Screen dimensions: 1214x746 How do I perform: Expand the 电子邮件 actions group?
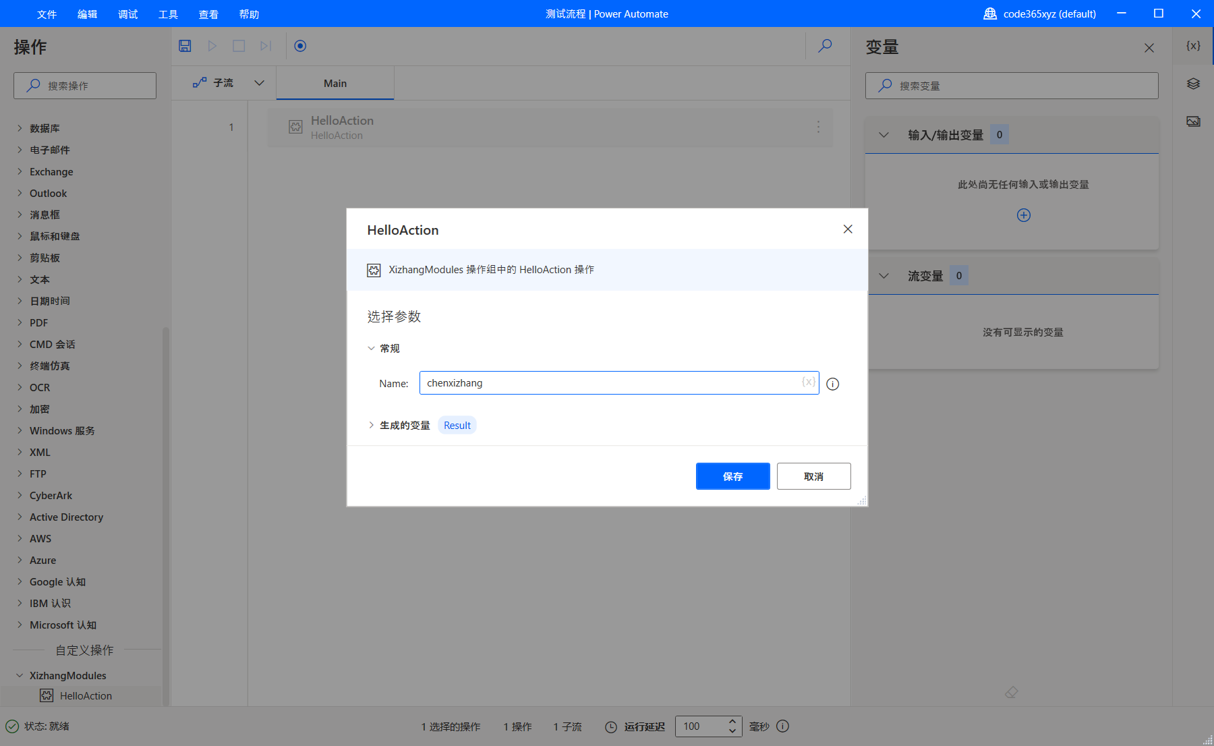[20, 150]
